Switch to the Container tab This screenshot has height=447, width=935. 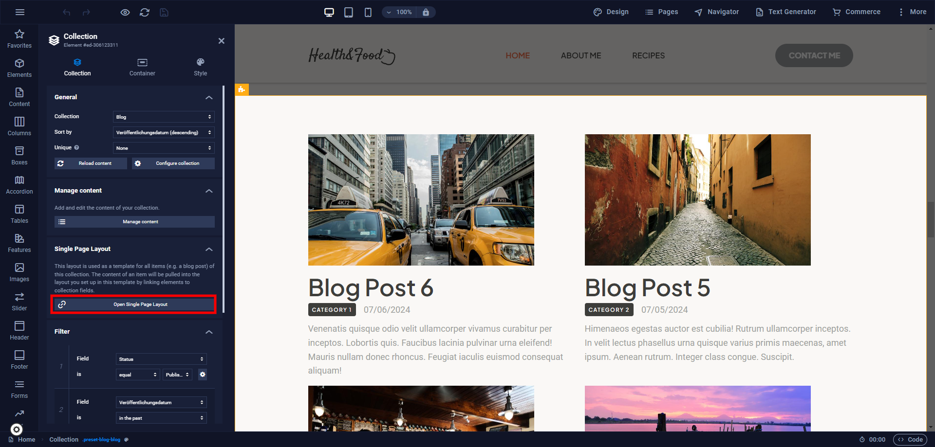click(142, 67)
